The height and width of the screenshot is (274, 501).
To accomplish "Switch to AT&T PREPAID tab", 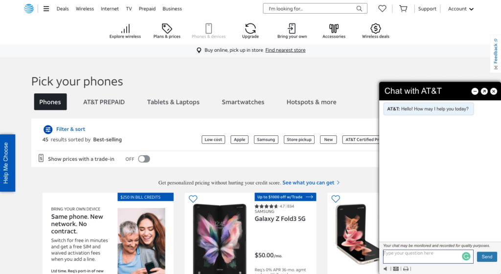I will [104, 102].
